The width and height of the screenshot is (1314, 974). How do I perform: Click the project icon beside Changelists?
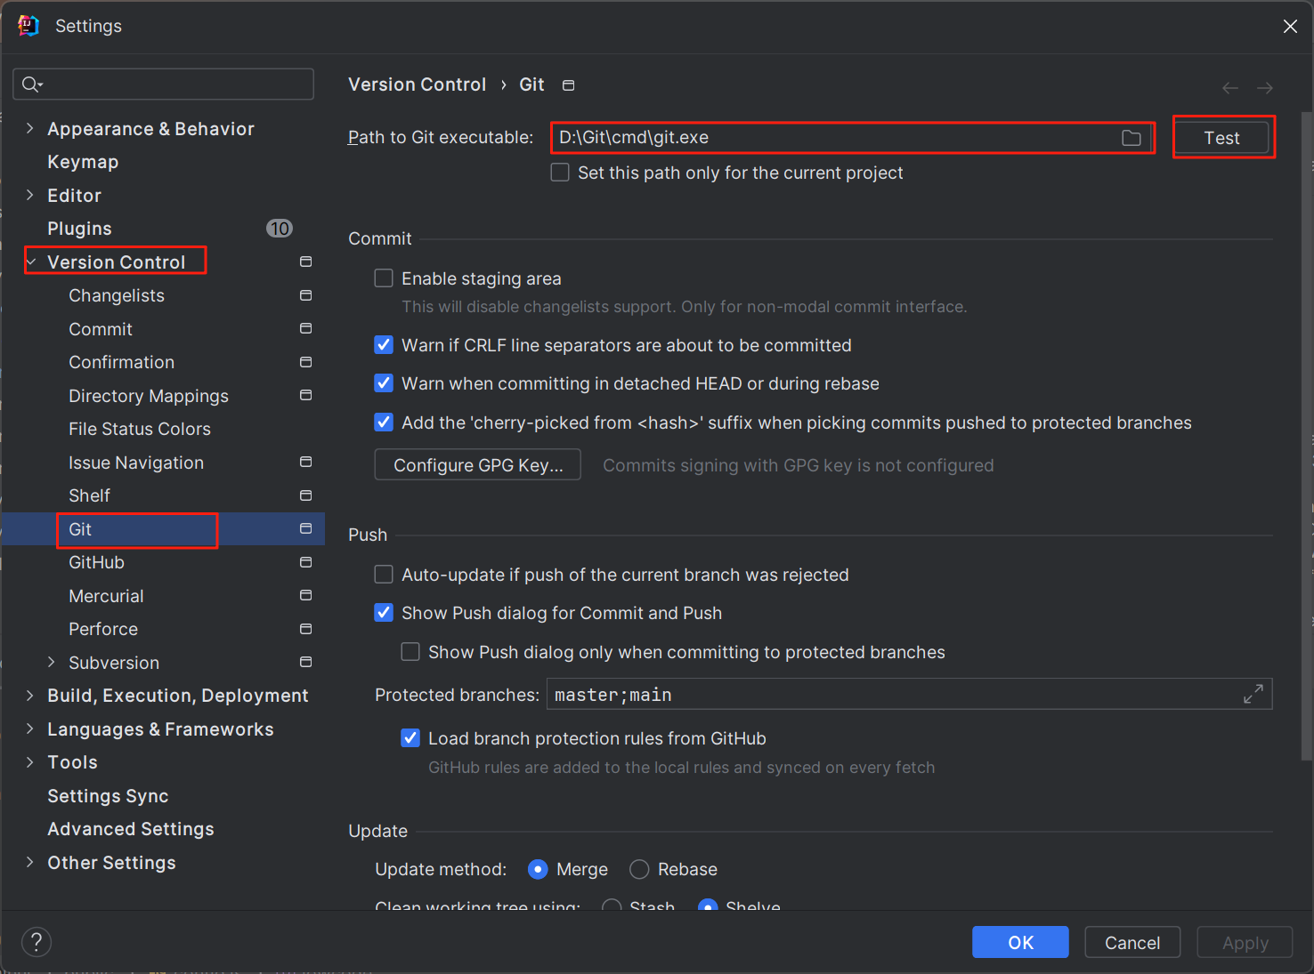(306, 295)
